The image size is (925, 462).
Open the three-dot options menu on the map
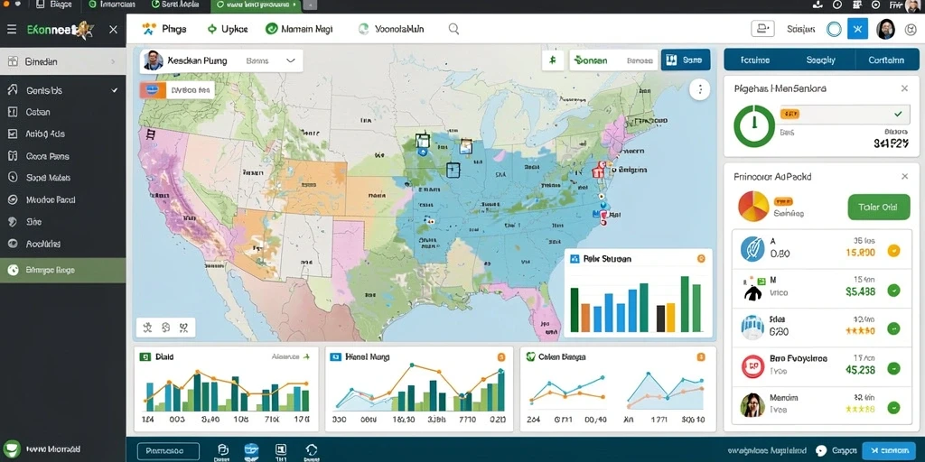(x=700, y=89)
